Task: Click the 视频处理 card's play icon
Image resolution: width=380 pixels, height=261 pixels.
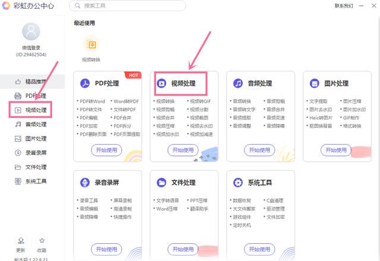Action: coord(161,83)
